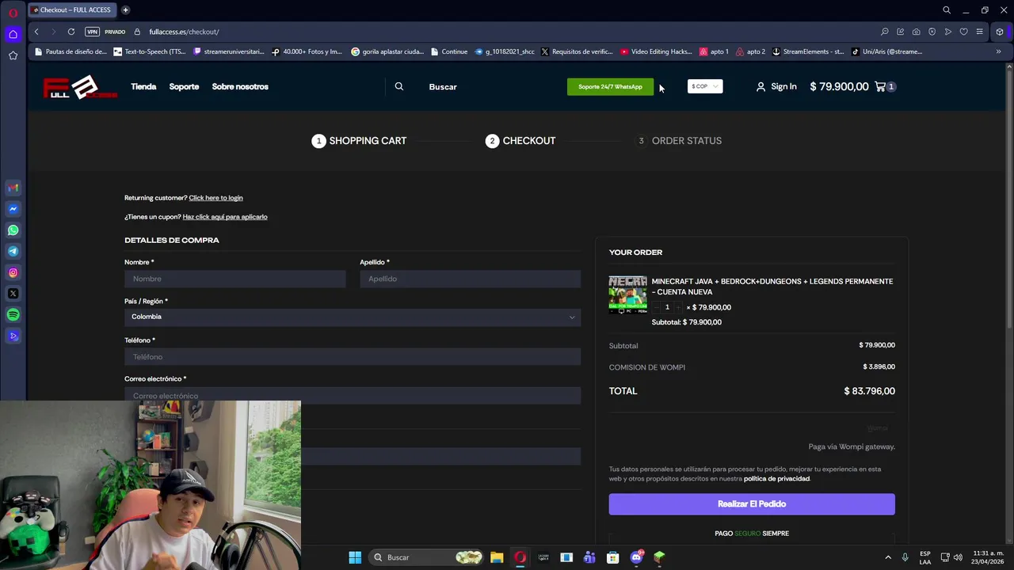This screenshot has height=570, width=1014.
Task: Open Opera workspaces sidebar icon
Action: coord(13,34)
